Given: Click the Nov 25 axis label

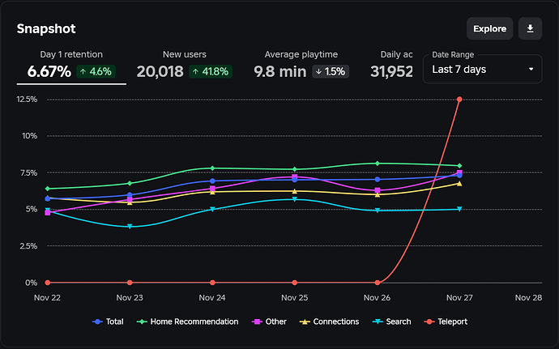Looking at the screenshot, I should click(294, 297).
